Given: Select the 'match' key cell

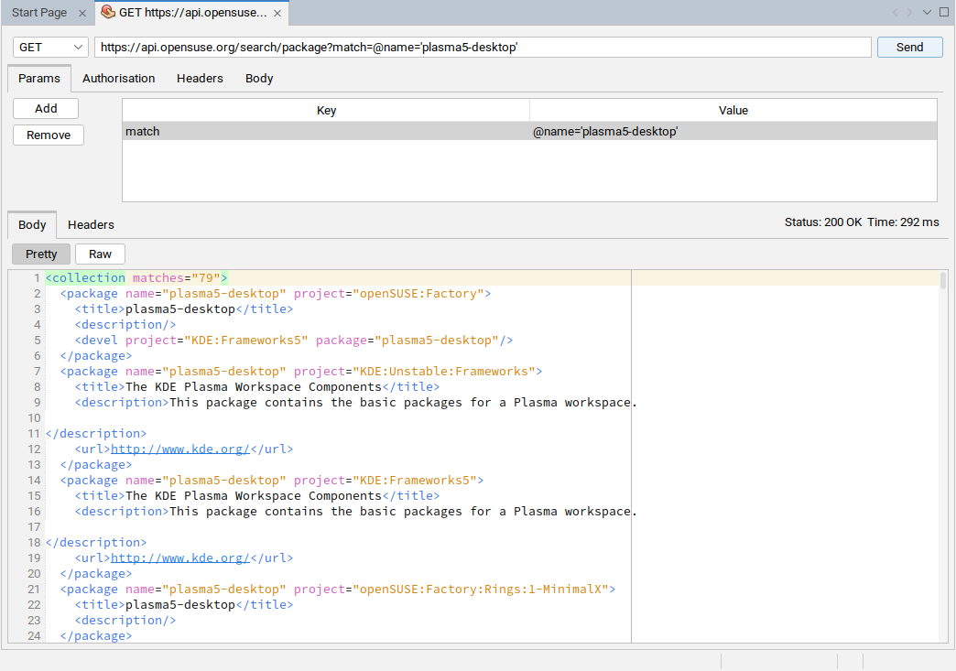Looking at the screenshot, I should point(326,131).
